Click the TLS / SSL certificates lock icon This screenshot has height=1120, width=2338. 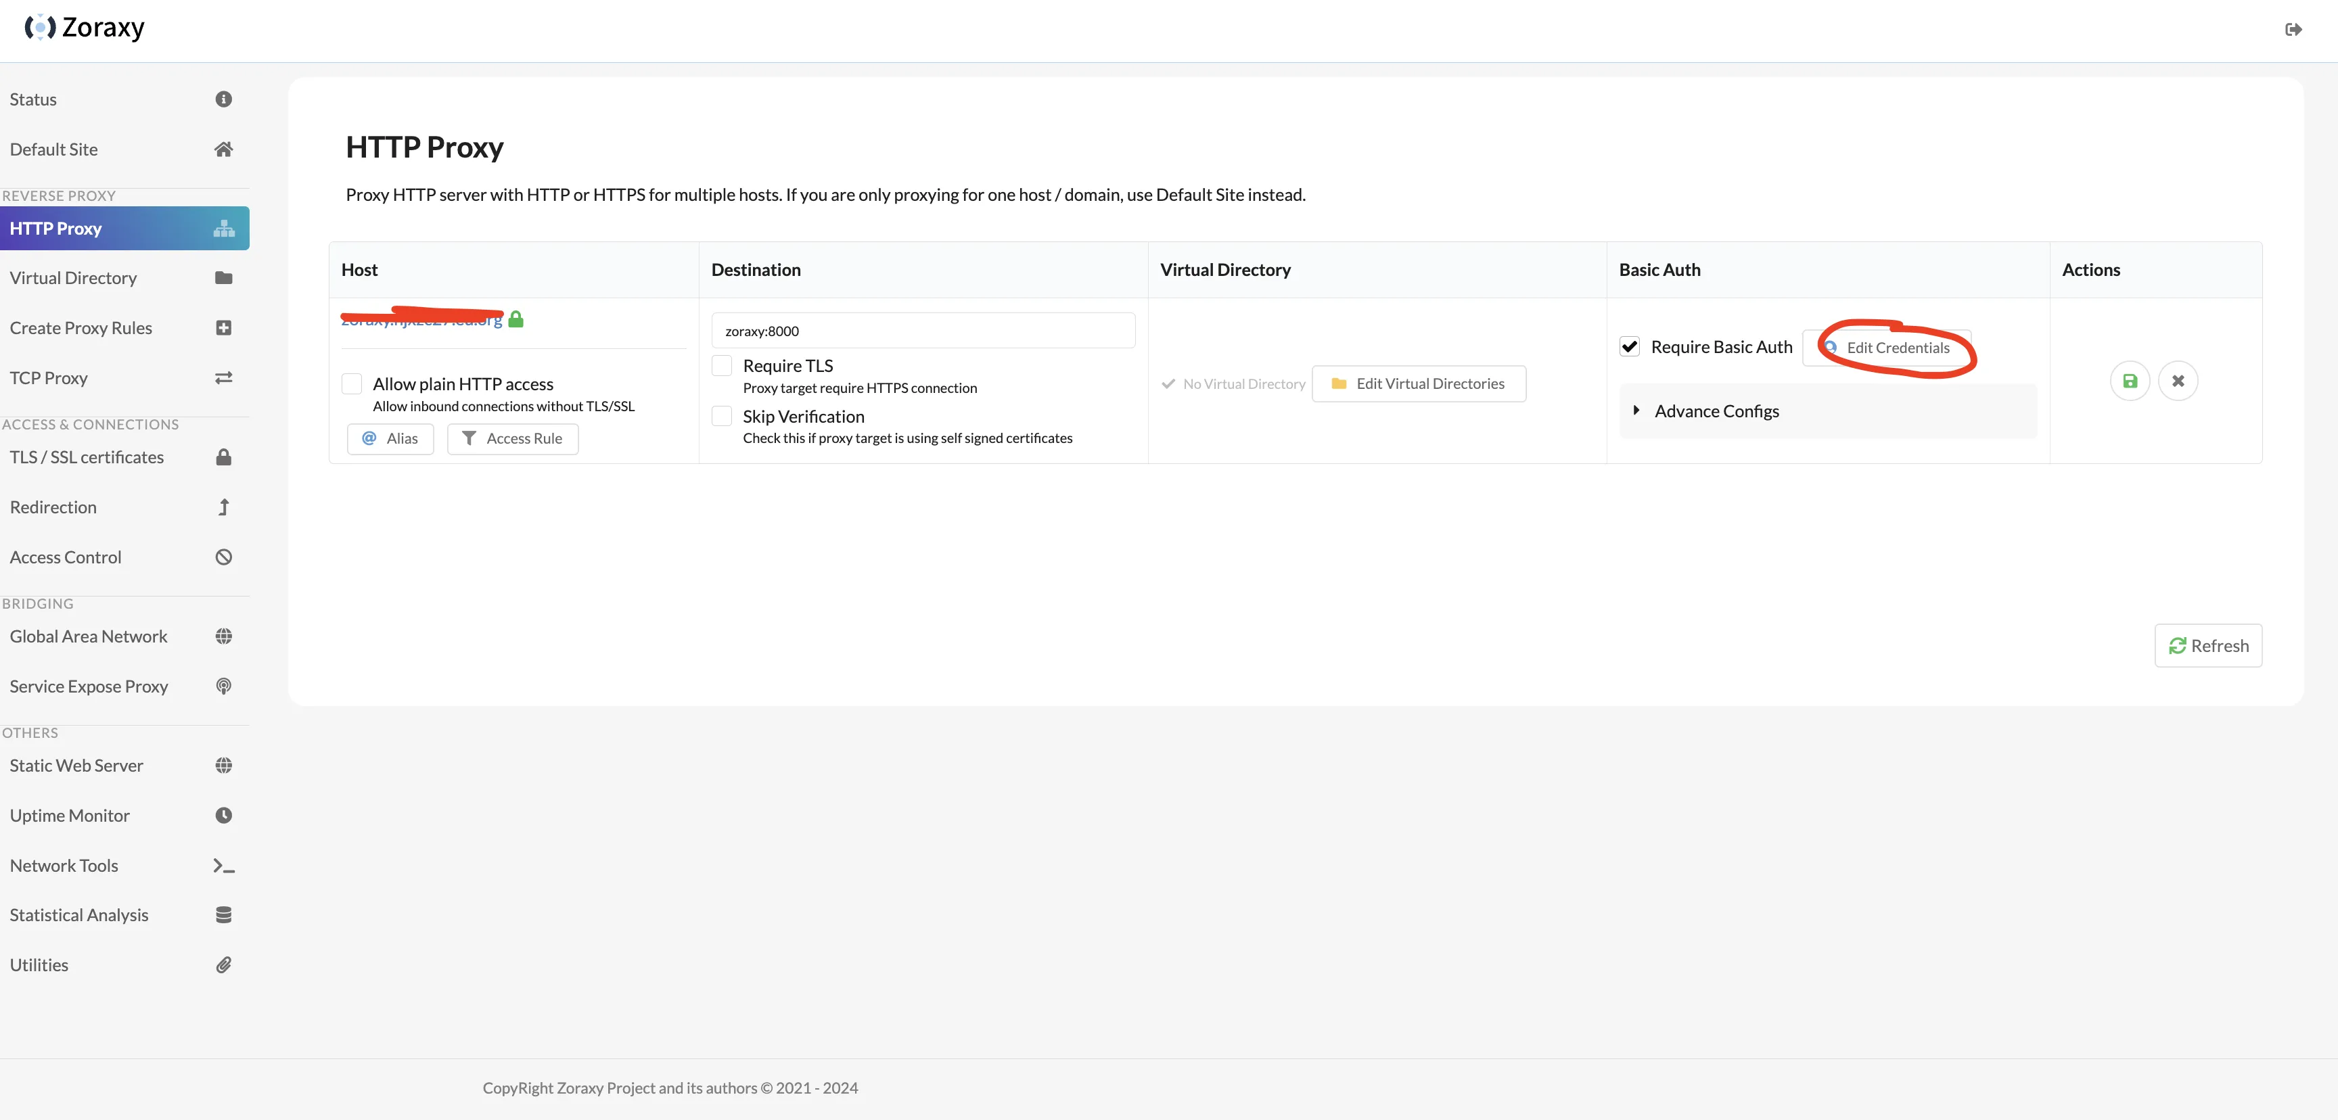click(x=223, y=457)
